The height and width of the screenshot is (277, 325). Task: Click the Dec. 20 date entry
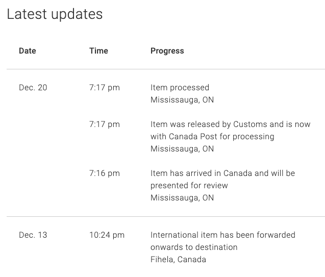[33, 88]
